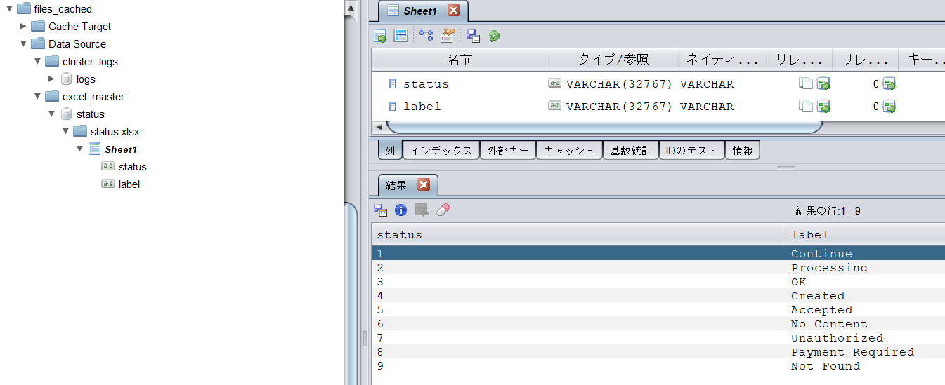Open the IDのテスト tab
Image resolution: width=945 pixels, height=385 pixels.
691,150
